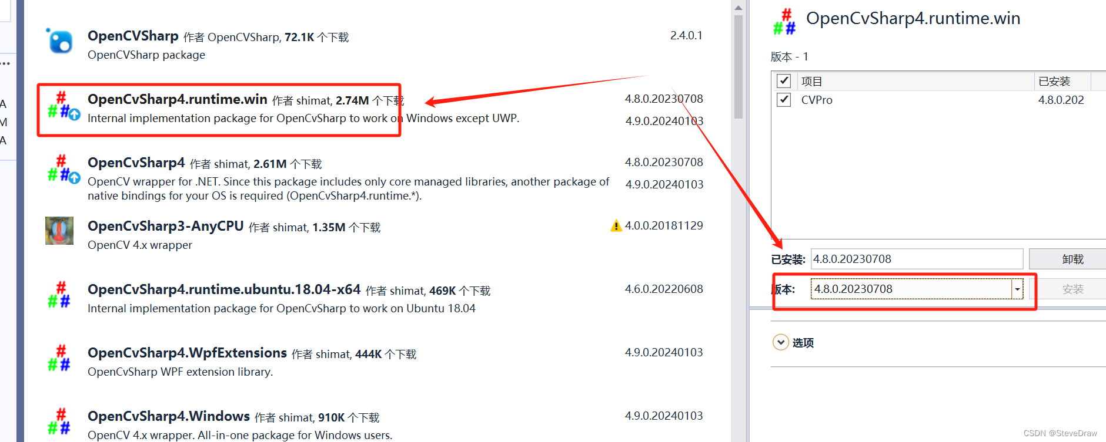Click the package list vertical scrollbar thumb
Viewport: 1106px width, 442px height.
pos(739,68)
